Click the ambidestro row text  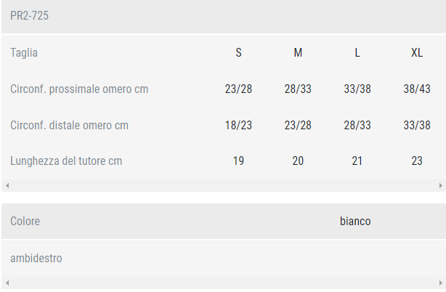coord(36,258)
